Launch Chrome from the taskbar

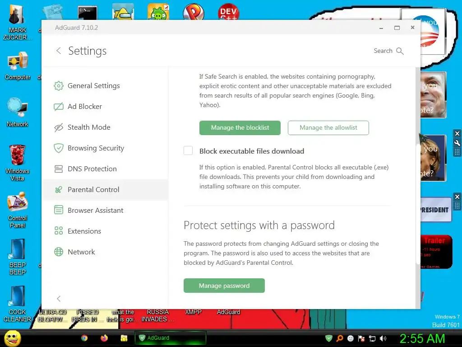tap(84, 338)
